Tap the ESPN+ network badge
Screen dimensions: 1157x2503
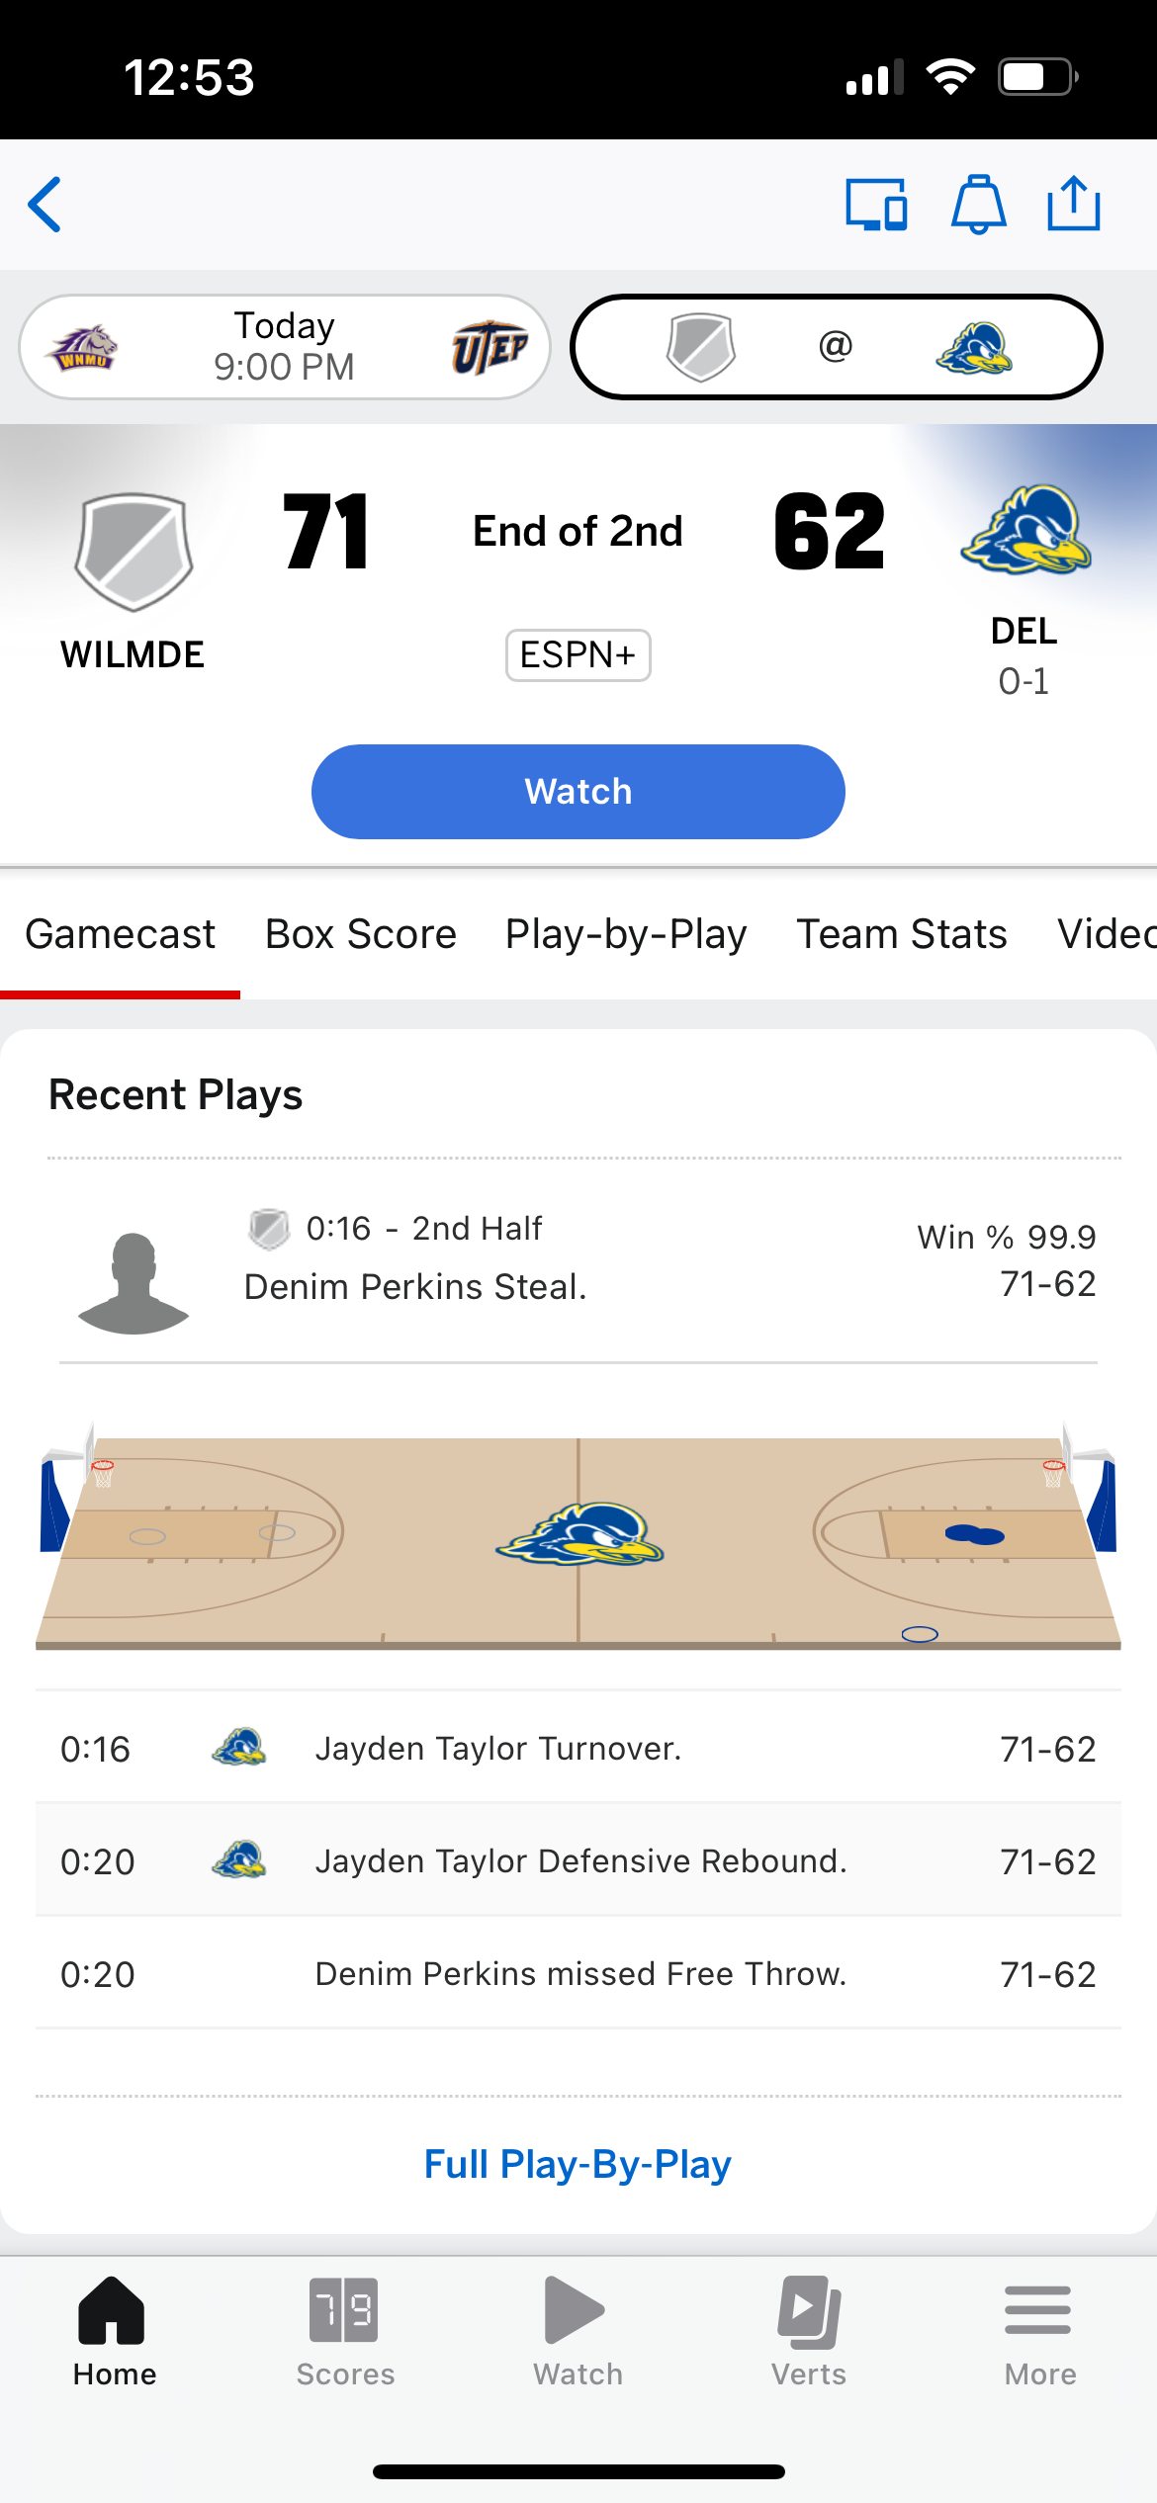[x=578, y=655]
